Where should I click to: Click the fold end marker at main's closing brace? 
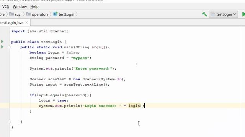point(9,122)
